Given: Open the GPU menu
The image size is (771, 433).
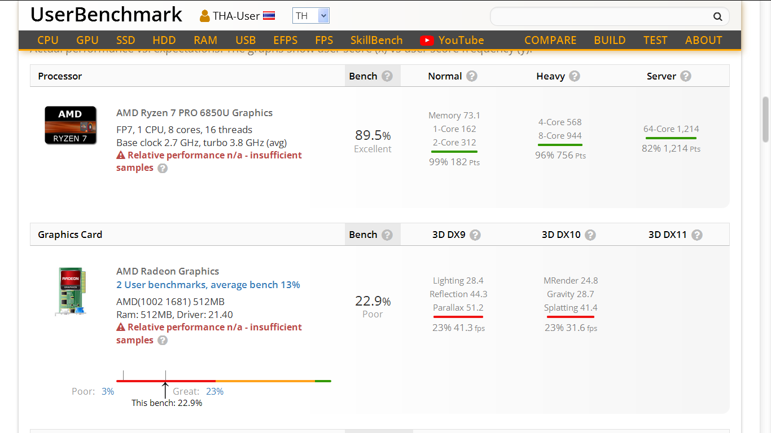Looking at the screenshot, I should point(87,40).
